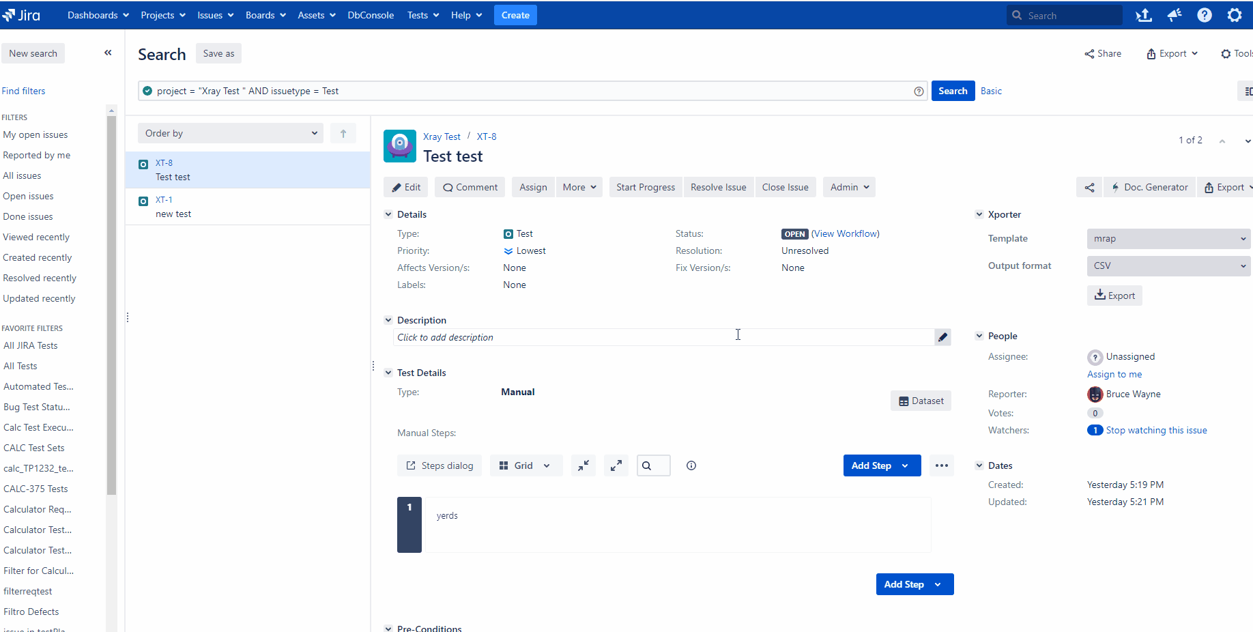Open the mrap Template dropdown
Screen dimensions: 1253x632
tap(1168, 238)
